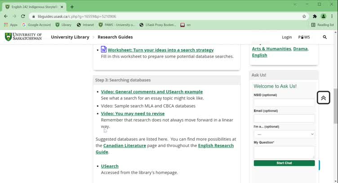Follow the Canadian Literature link
Viewport: 338px width, 183px height.
click(x=125, y=146)
